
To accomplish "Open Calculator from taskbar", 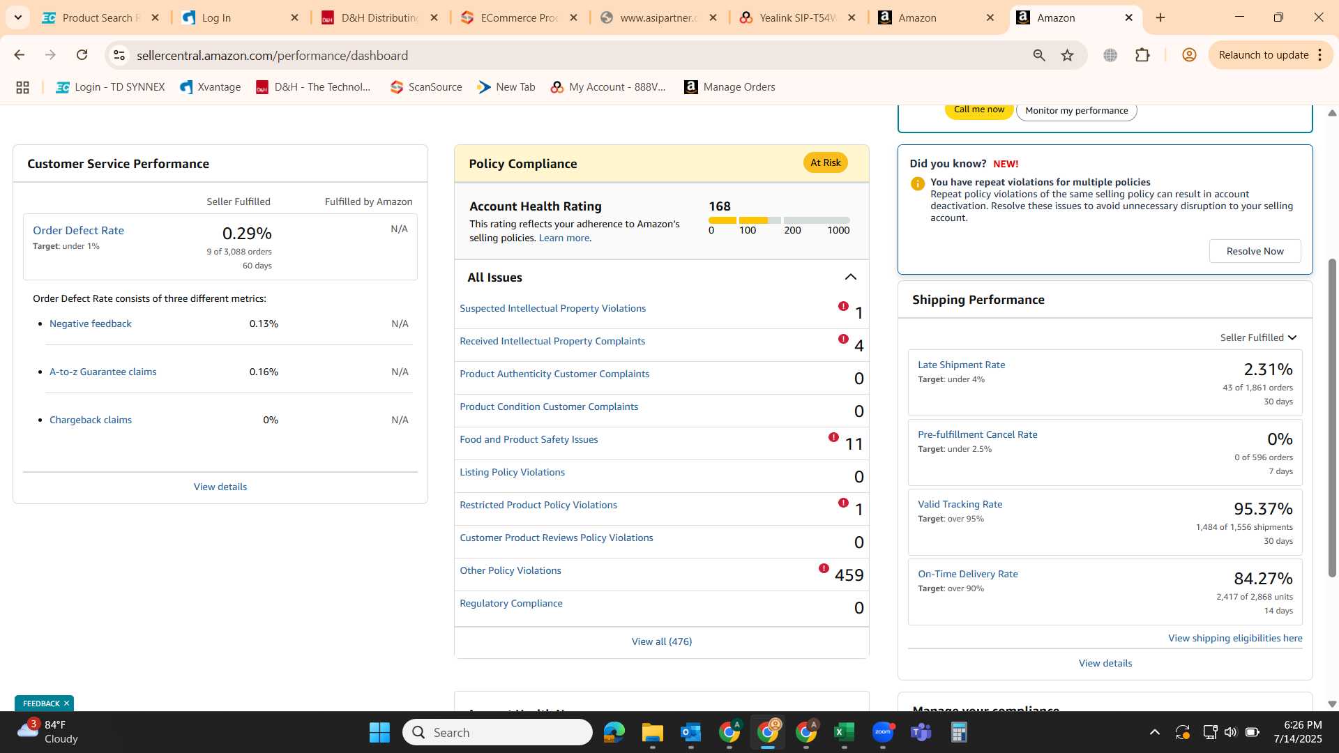I will click(959, 732).
